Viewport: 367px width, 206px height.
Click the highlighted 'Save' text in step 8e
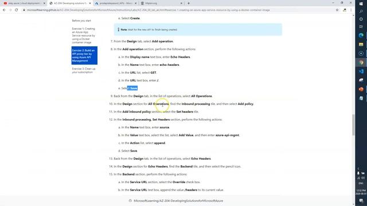click(x=134, y=88)
